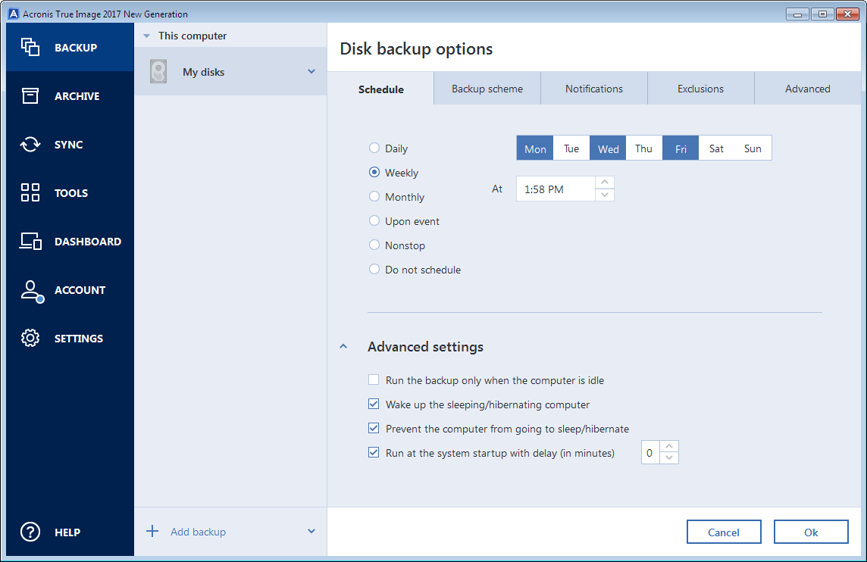Click the Ok button
This screenshot has height=562, width=867.
(811, 532)
